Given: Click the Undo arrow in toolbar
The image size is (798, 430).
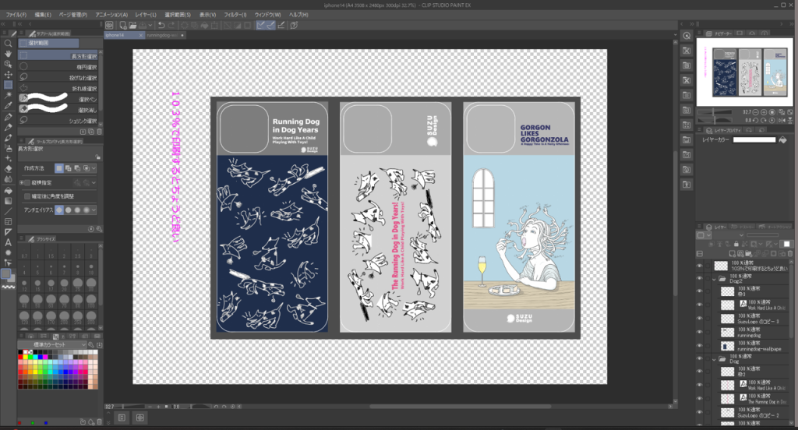Looking at the screenshot, I should point(161,26).
